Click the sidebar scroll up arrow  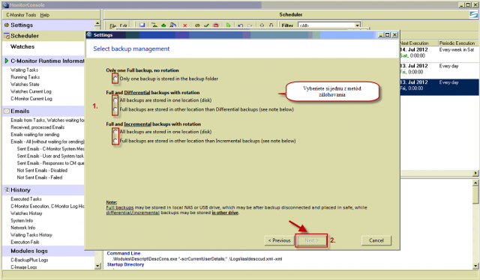97,23
